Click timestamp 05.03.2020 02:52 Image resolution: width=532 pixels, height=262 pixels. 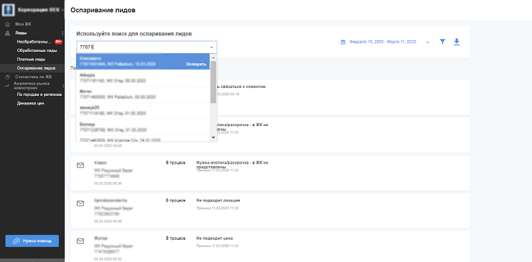(x=108, y=259)
